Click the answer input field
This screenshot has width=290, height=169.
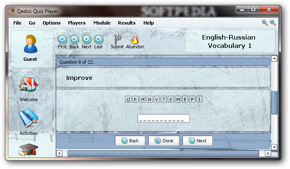[x=164, y=118]
